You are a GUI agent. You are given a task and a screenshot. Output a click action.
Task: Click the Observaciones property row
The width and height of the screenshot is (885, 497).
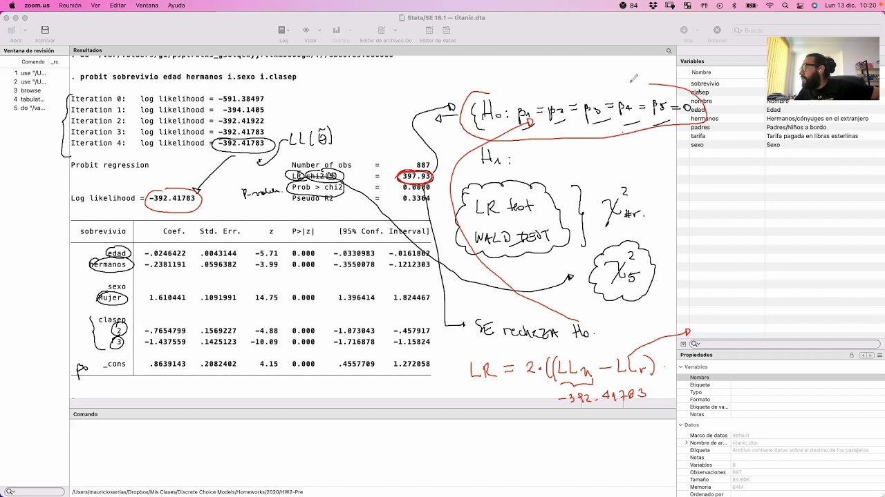pos(781,472)
